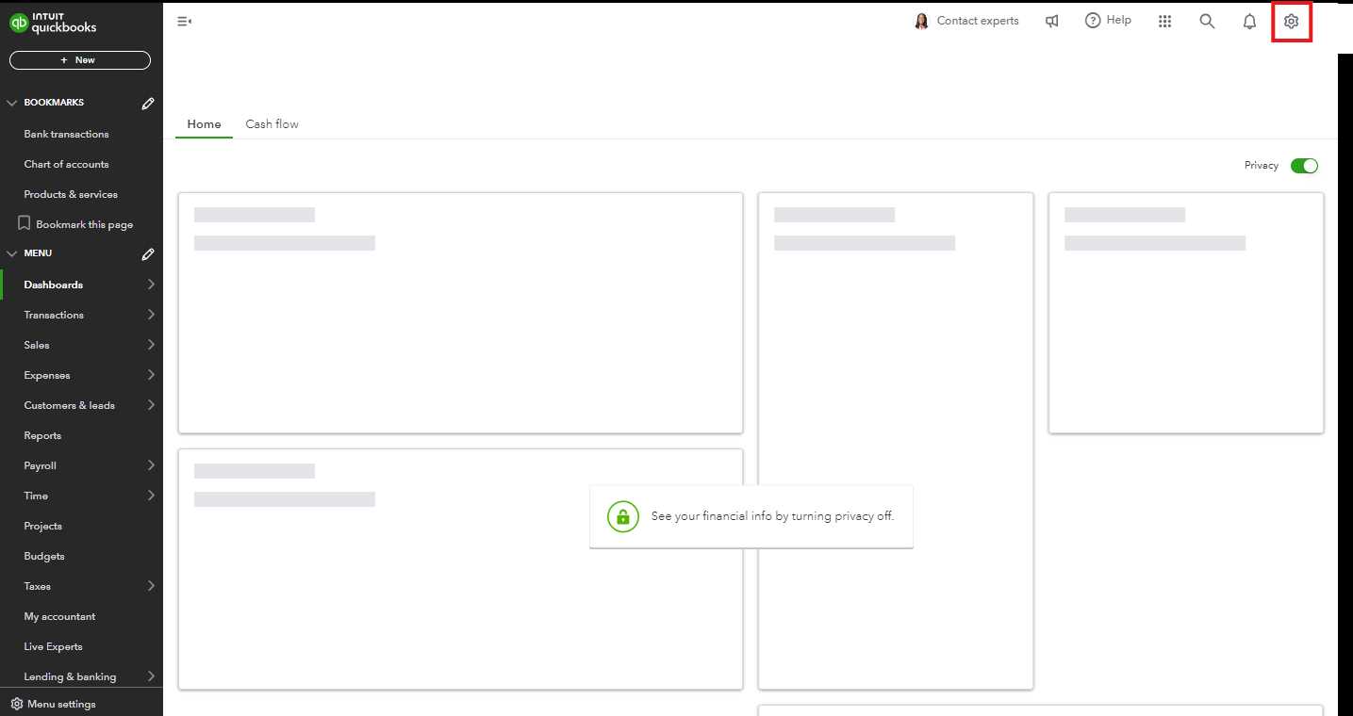Expand the Transactions submenu arrow
1353x716 pixels.
[x=151, y=315]
